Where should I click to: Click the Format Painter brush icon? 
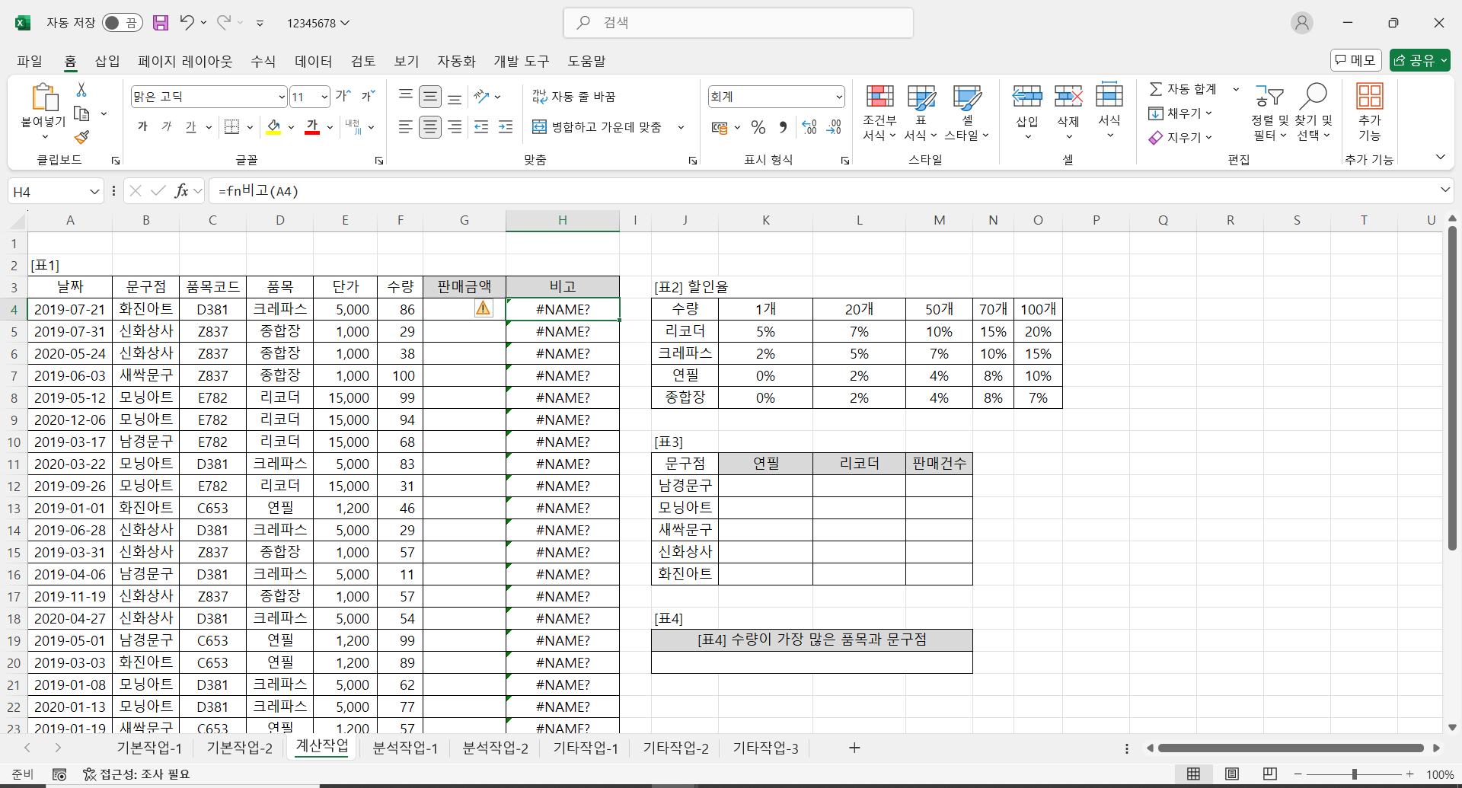[x=81, y=138]
